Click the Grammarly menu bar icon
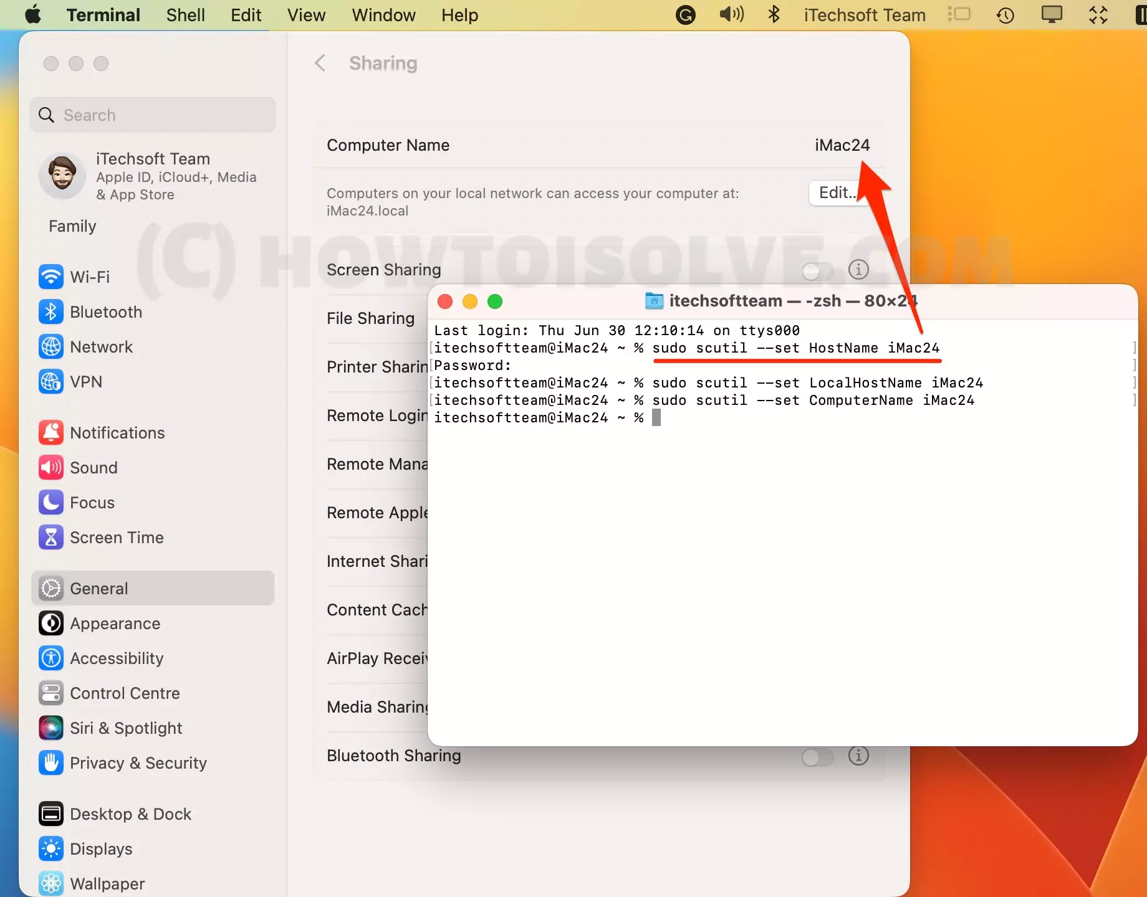Viewport: 1147px width, 897px height. pyautogui.click(x=686, y=15)
